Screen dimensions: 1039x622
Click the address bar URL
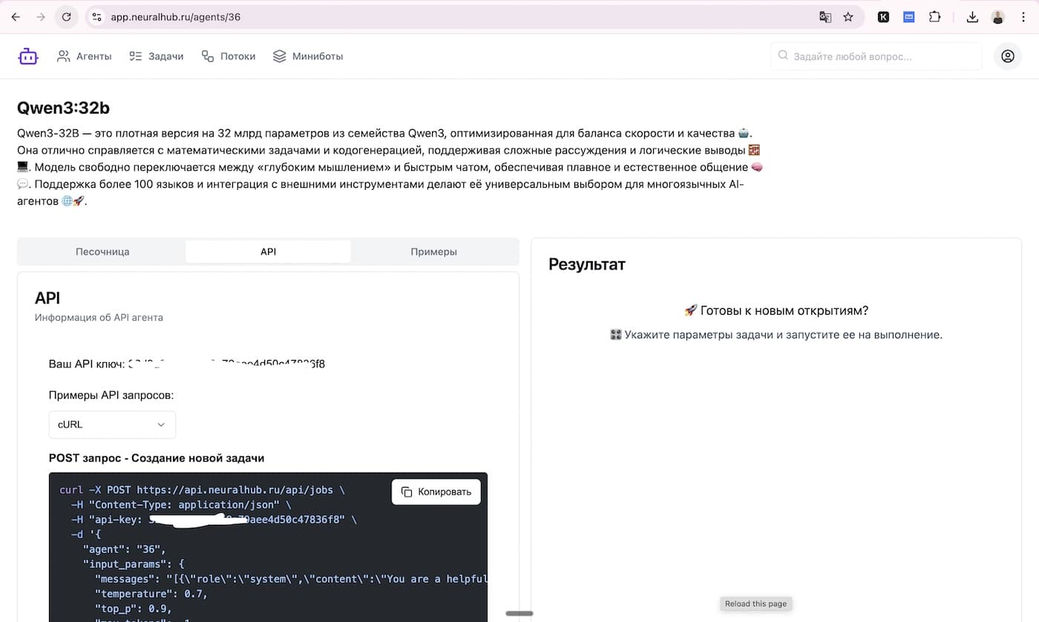click(x=176, y=17)
